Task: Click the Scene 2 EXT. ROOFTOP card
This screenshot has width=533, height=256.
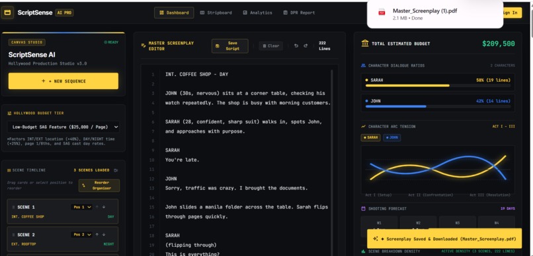Action: (63, 239)
